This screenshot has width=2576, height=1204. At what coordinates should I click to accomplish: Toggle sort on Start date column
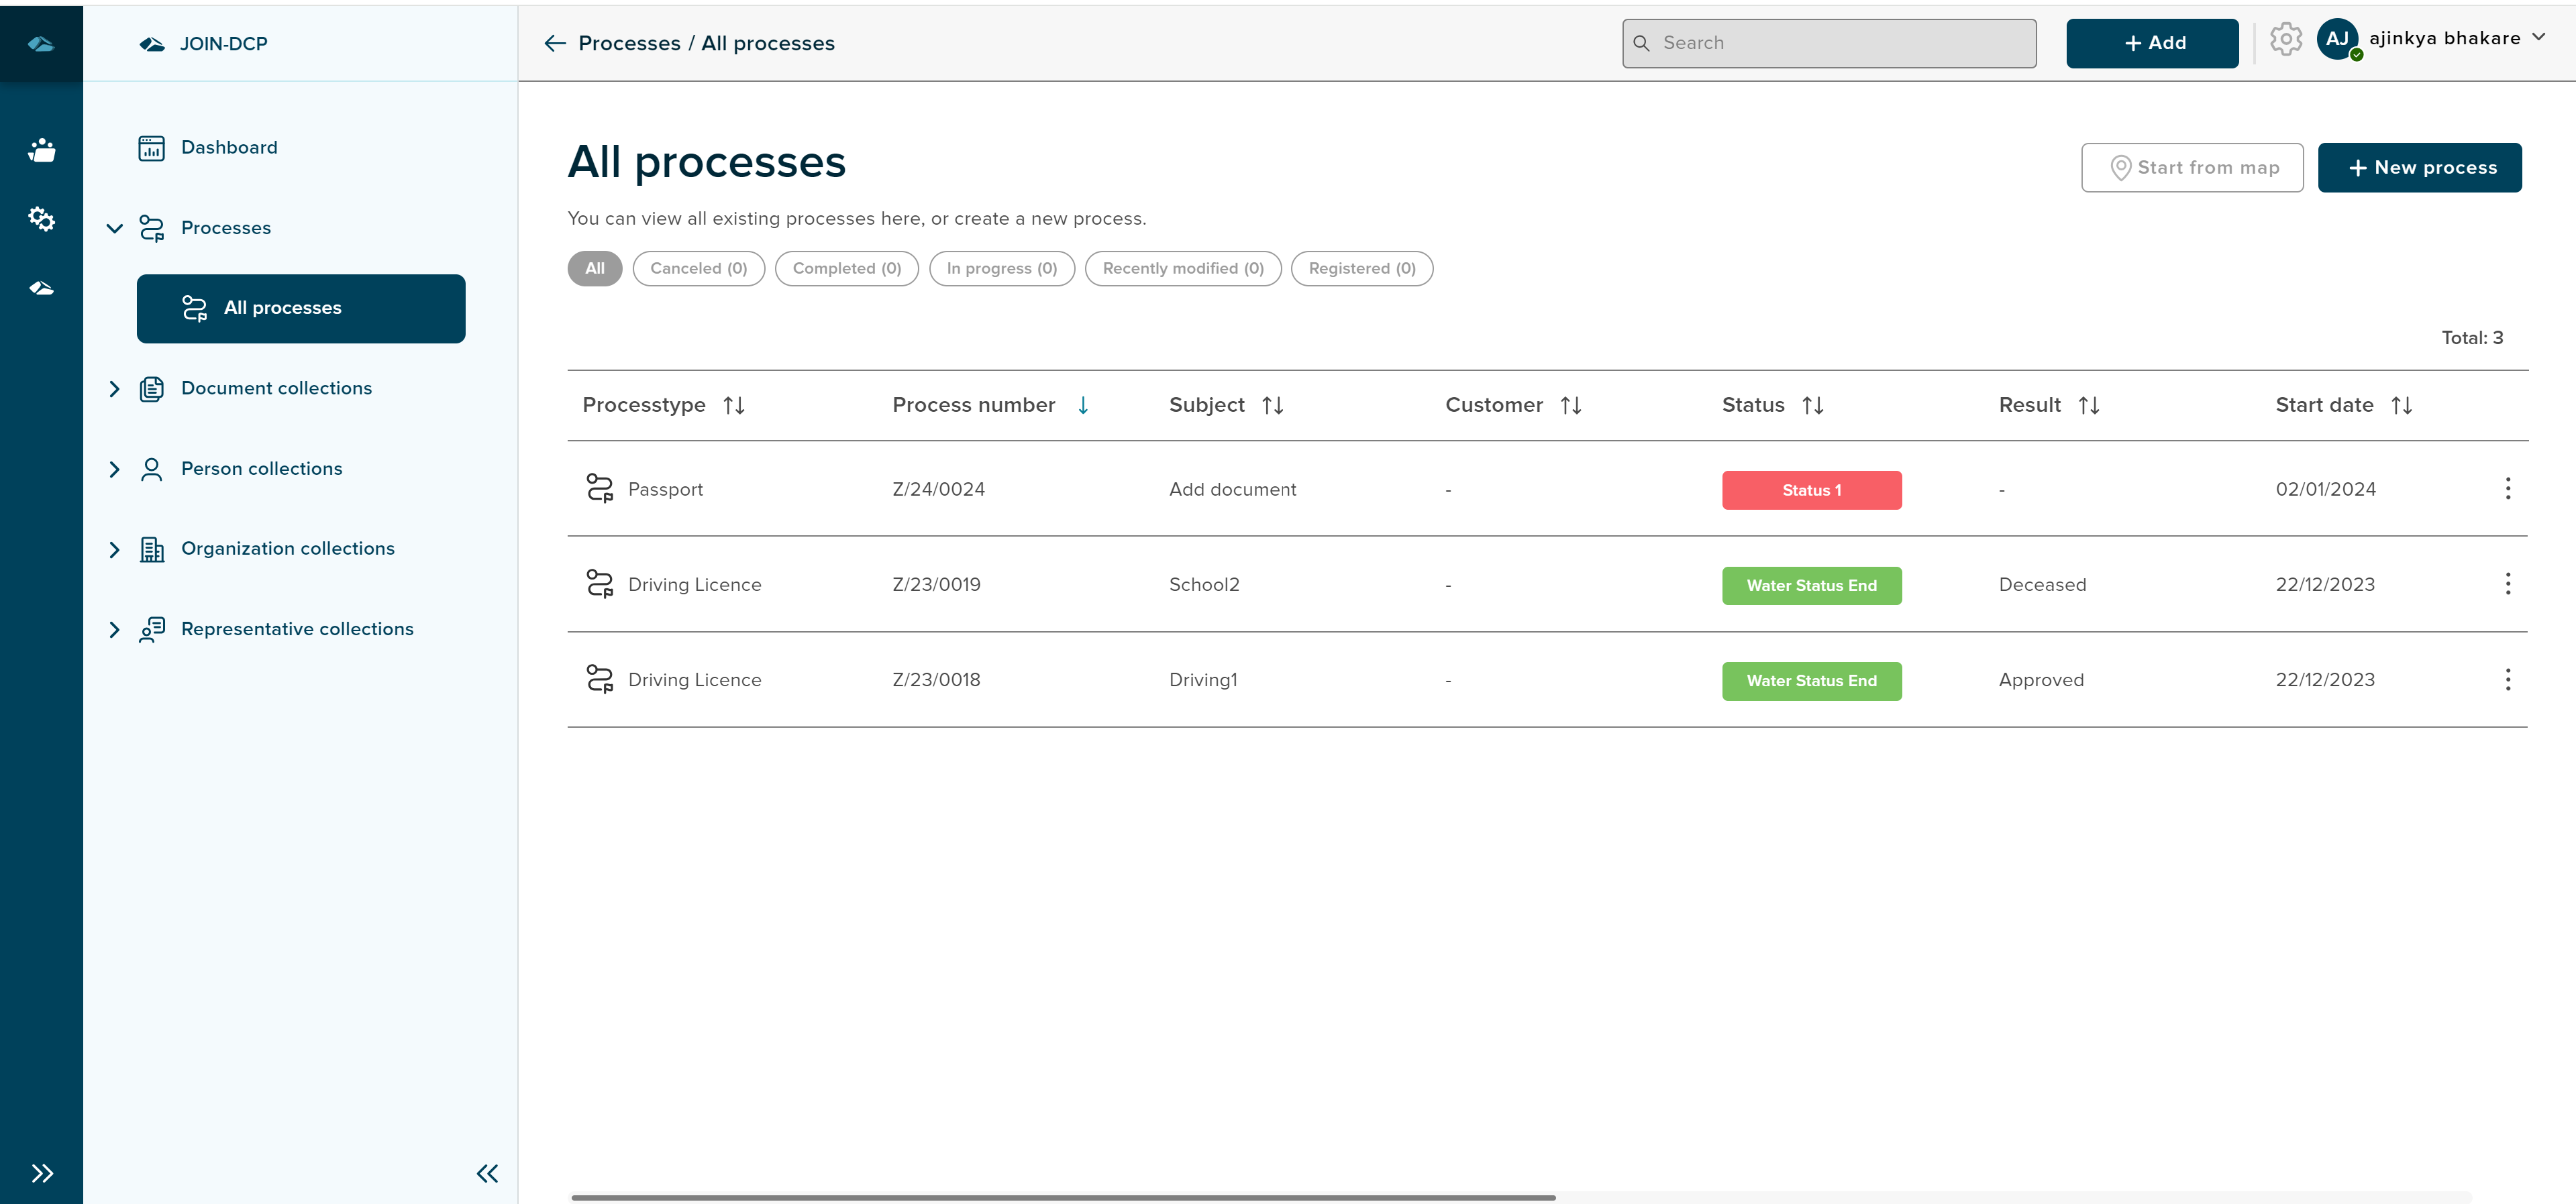(x=2401, y=405)
